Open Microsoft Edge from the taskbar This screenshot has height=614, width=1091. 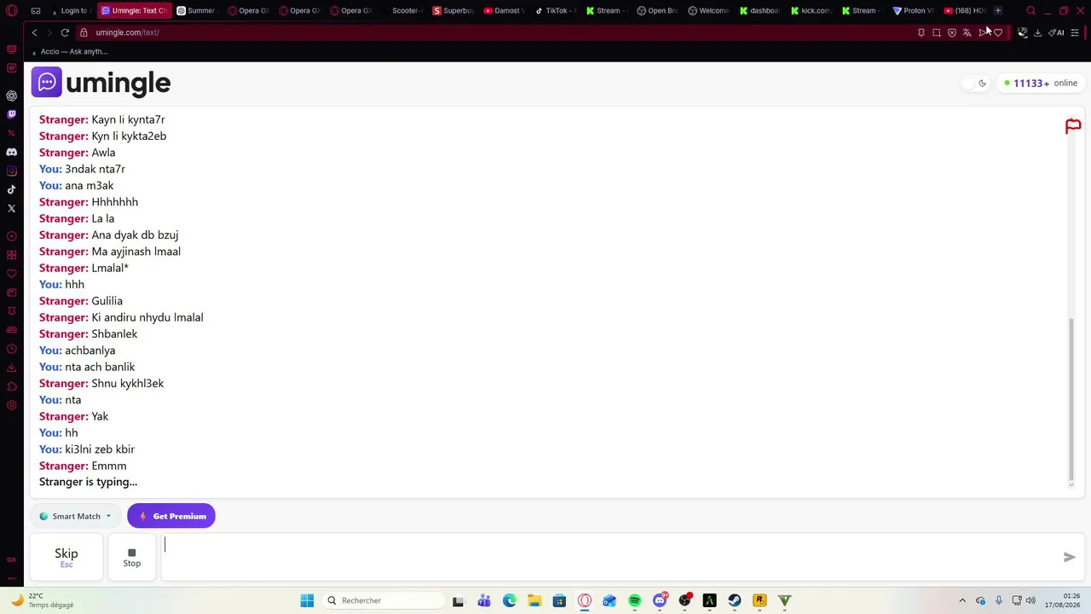(509, 600)
